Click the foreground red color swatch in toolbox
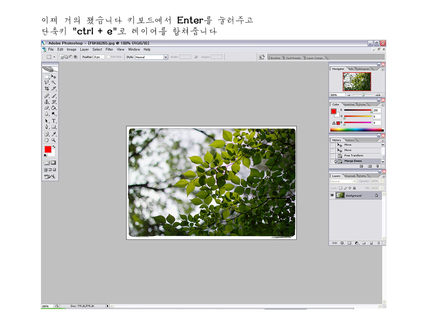 tap(48, 150)
